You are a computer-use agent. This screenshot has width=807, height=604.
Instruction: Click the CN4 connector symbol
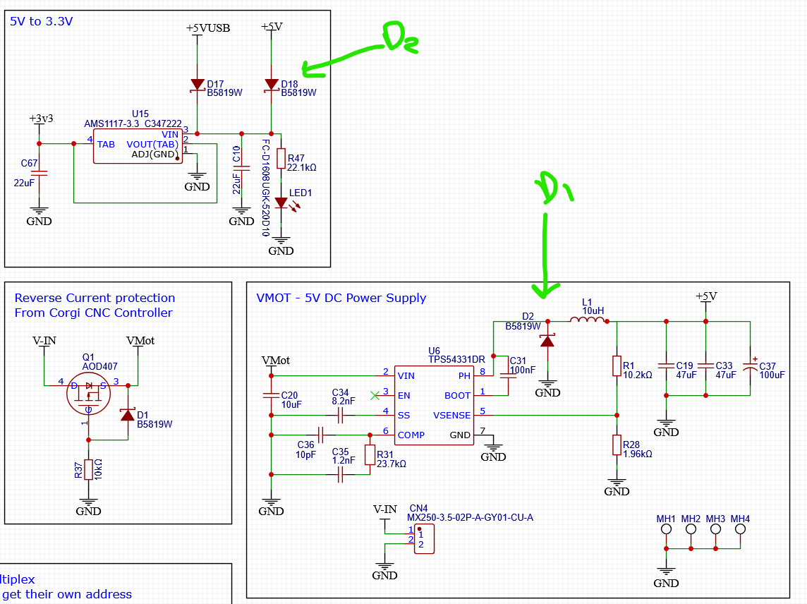tap(423, 539)
